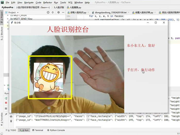Open the Python Console tool window
This screenshot has height=135, width=180.
coord(56,130)
